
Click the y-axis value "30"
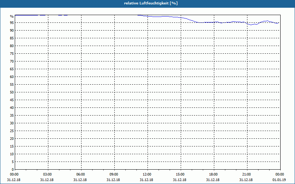point(12,123)
